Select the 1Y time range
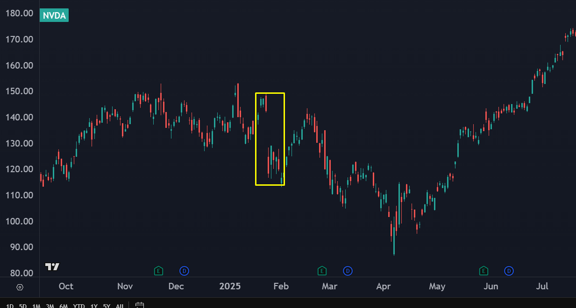This screenshot has width=576, height=308. (94, 306)
